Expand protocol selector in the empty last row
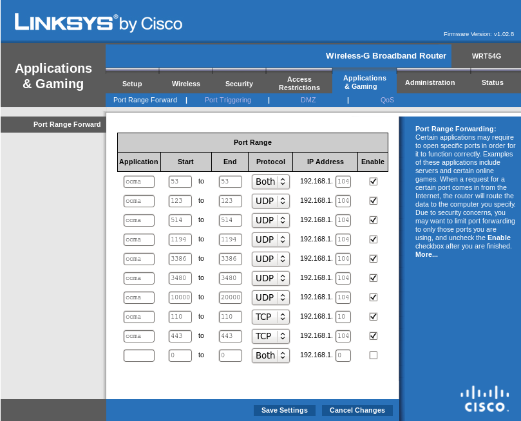Screen dimensions: 521x421 point(270,355)
